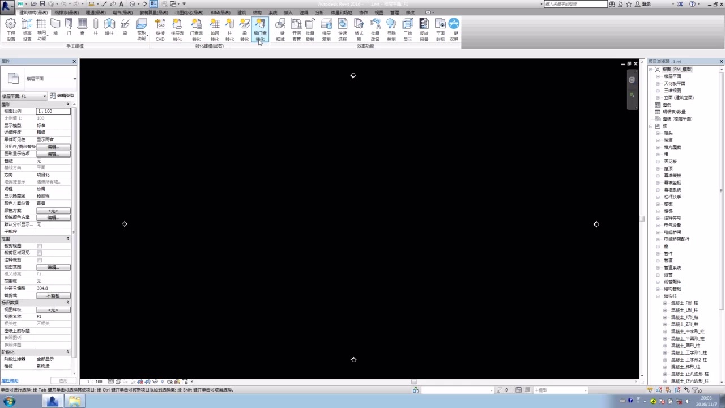The width and height of the screenshot is (725, 408).
Task: Click the 一键双屏 dual screen icon
Action: pyautogui.click(x=454, y=29)
